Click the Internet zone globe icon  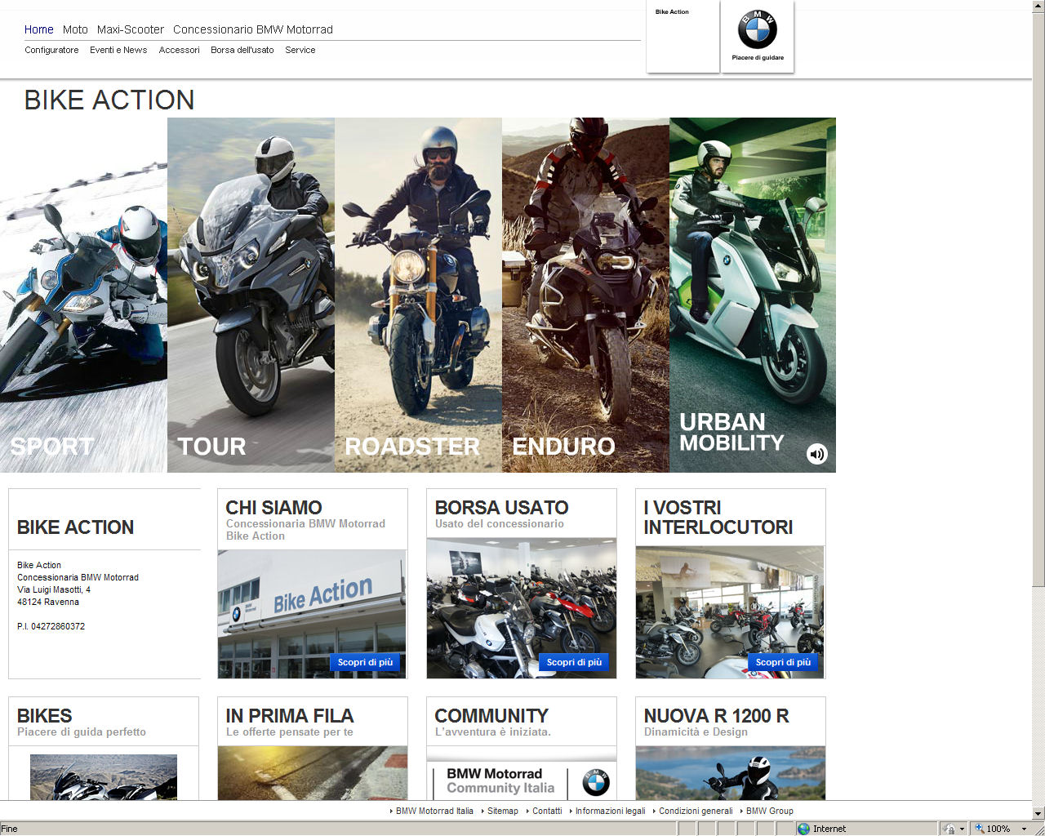click(804, 829)
